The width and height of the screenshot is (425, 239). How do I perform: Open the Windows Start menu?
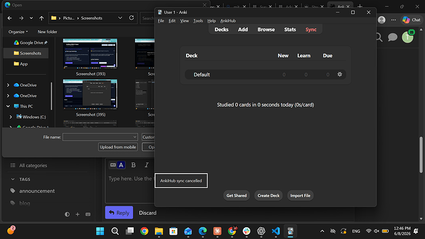pos(100,231)
